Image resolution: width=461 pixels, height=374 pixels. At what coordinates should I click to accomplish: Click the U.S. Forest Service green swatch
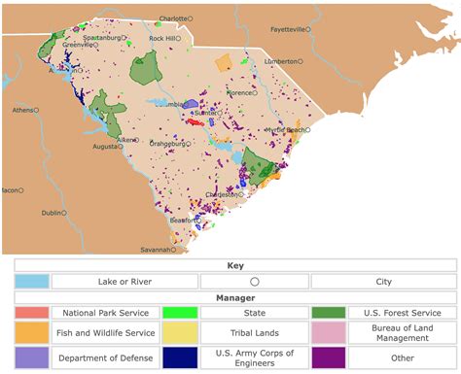pos(329,313)
